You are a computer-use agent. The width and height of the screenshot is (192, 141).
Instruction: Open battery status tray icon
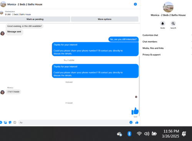[154, 134]
